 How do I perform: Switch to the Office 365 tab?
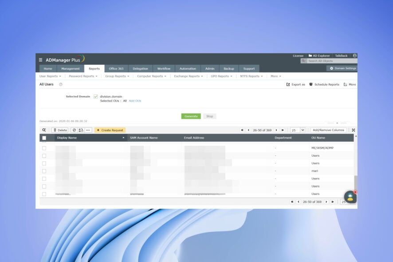[116, 68]
